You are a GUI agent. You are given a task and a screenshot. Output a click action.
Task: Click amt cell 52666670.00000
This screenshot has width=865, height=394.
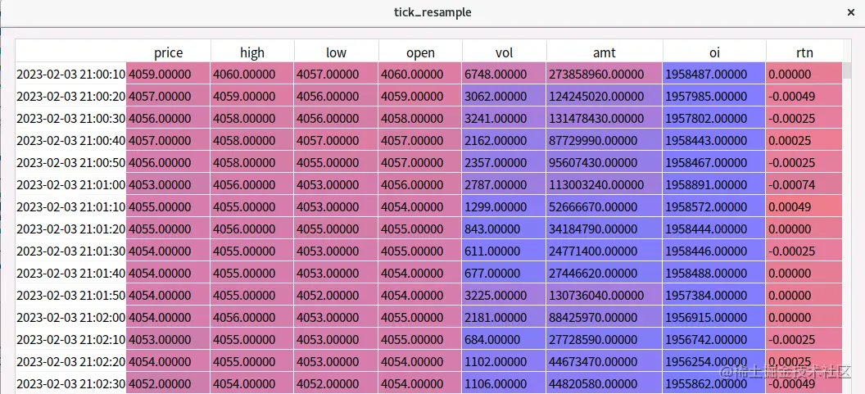point(605,206)
